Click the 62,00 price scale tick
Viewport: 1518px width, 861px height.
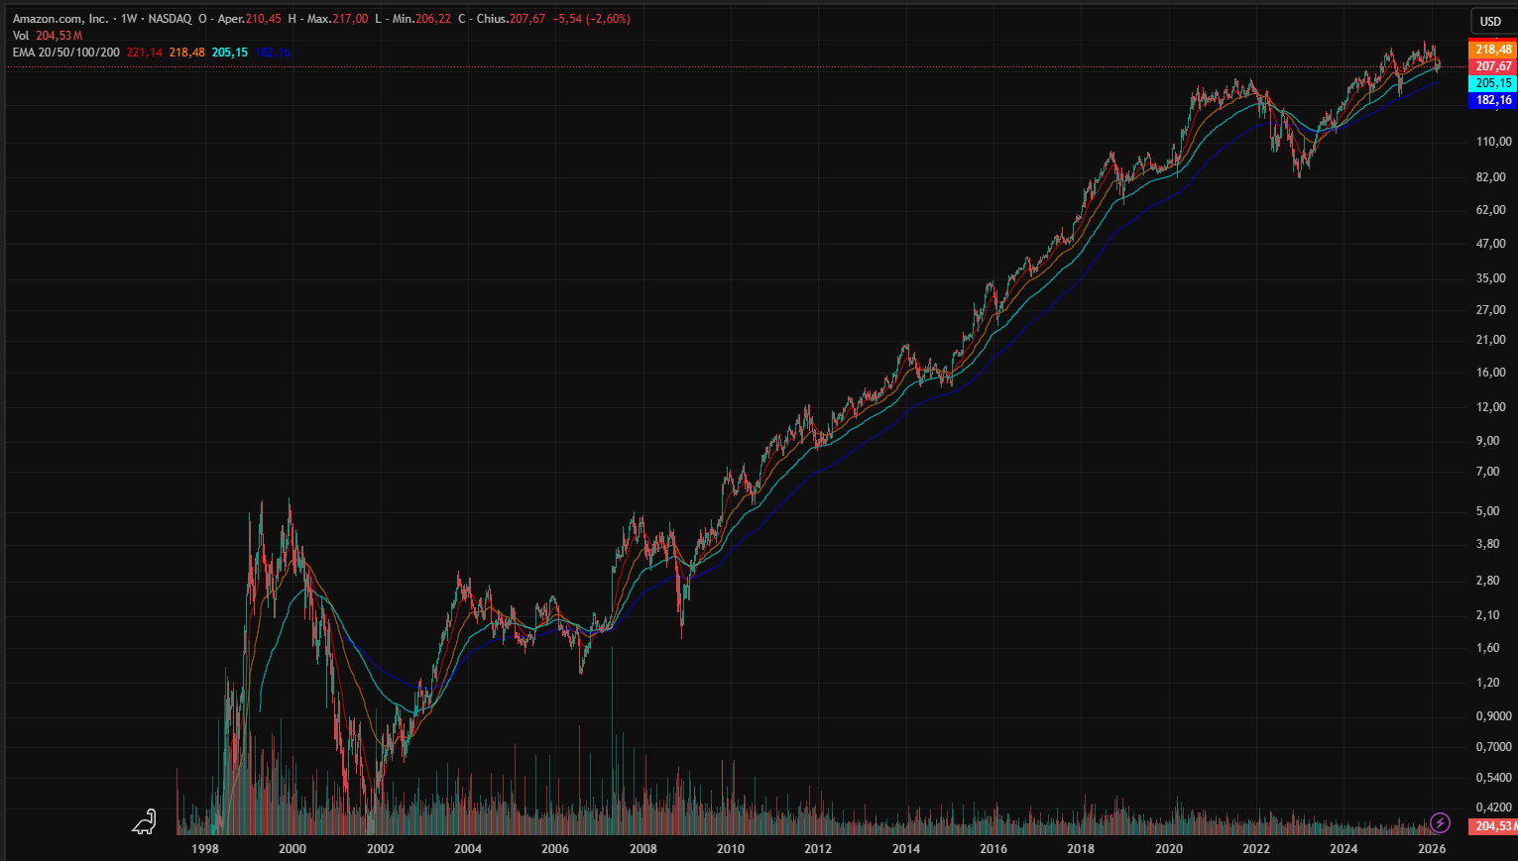point(1491,210)
